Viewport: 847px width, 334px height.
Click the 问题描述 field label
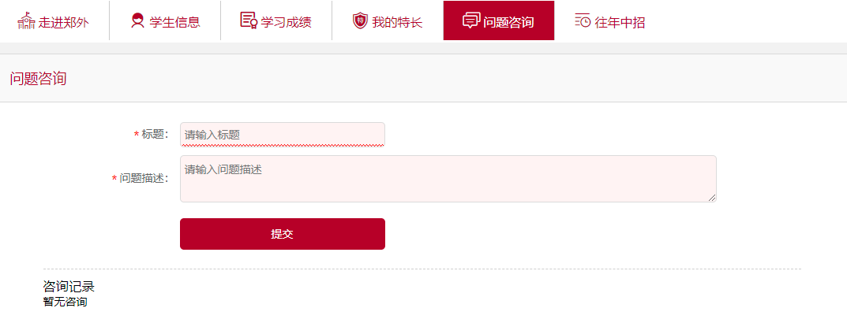coord(144,179)
